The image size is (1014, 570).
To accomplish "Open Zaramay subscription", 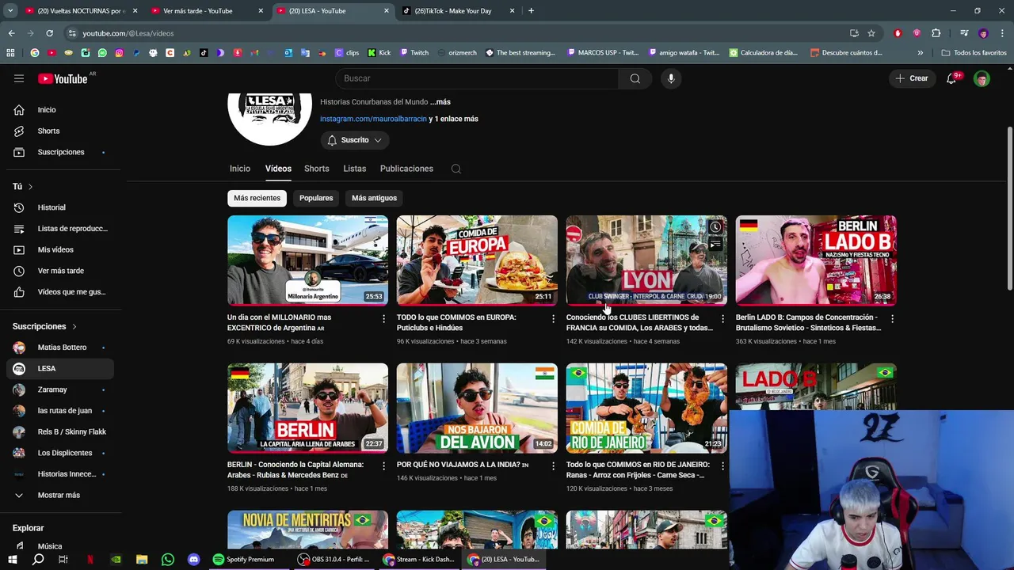I will tap(60, 389).
